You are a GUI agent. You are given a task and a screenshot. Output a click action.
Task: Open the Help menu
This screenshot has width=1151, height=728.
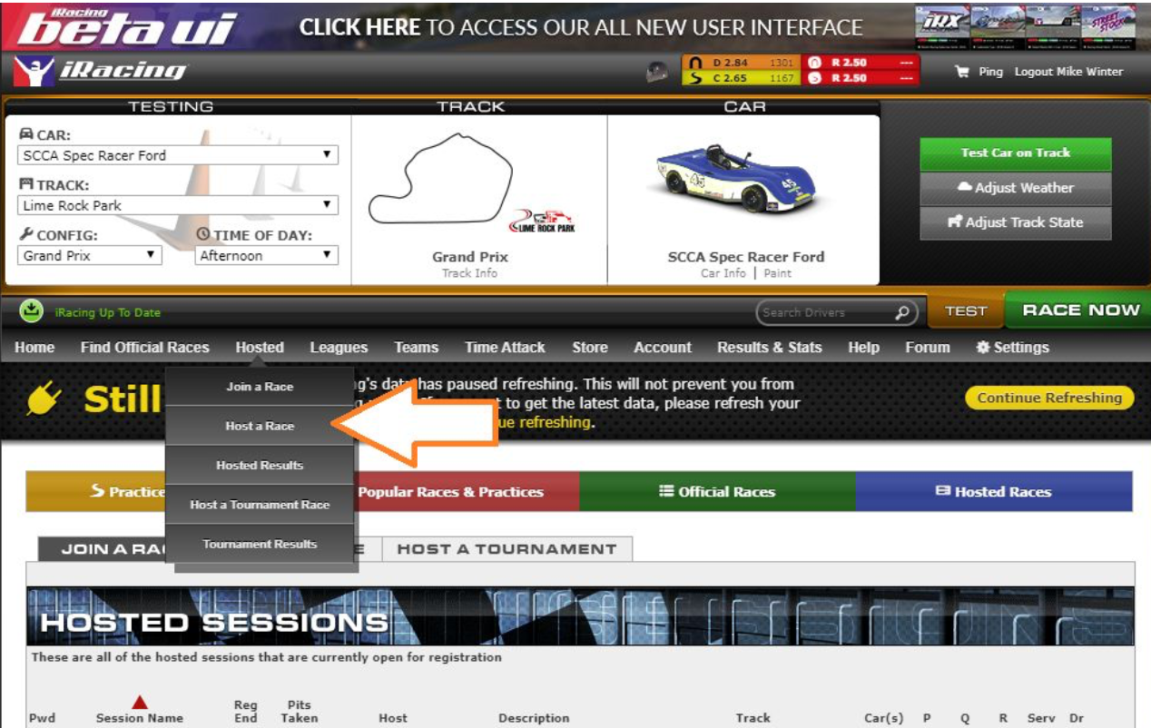(863, 348)
